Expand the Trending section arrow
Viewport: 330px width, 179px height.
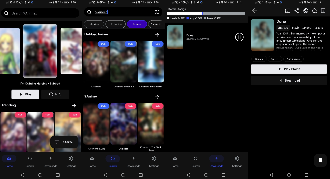tap(74, 105)
